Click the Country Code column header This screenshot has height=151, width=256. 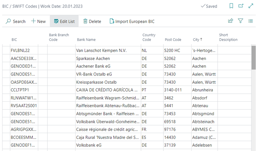coord(149,37)
